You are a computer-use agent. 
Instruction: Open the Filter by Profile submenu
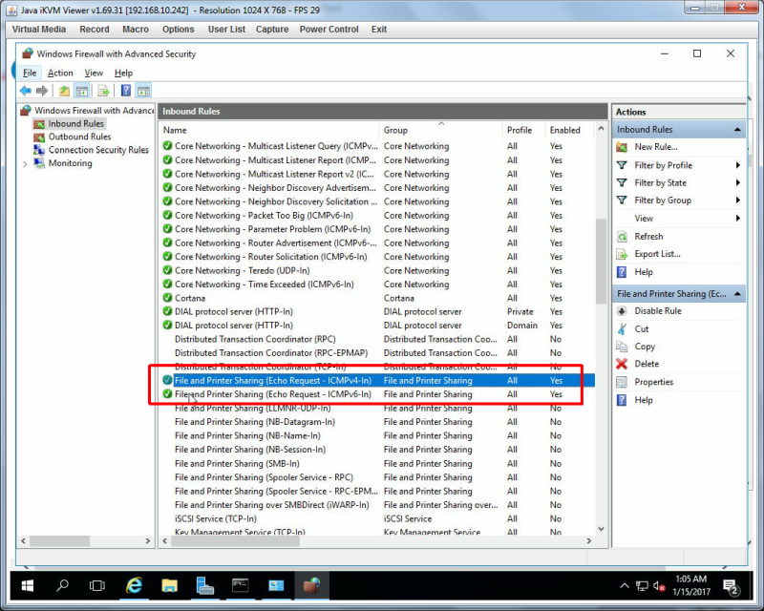point(678,165)
